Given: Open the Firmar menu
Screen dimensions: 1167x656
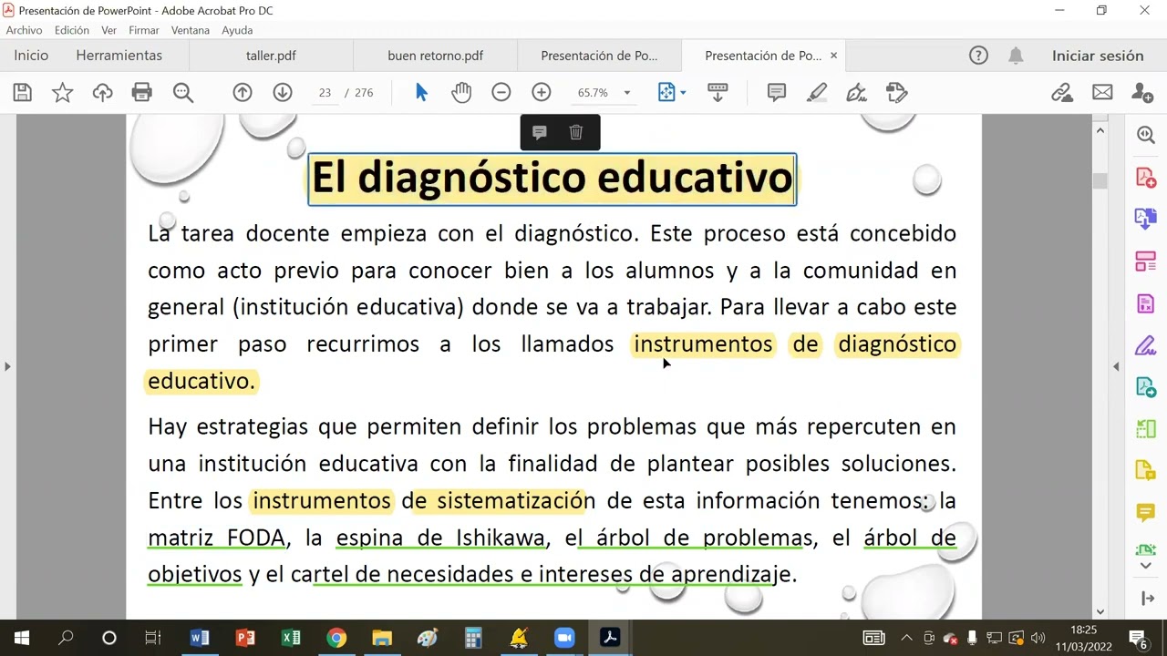Looking at the screenshot, I should (x=144, y=30).
